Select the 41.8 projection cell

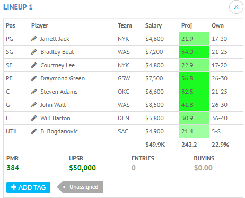tap(194, 105)
